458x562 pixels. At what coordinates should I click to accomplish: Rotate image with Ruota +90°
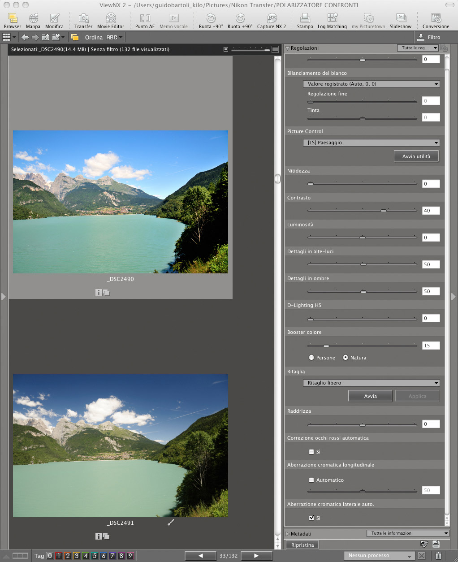tap(240, 21)
